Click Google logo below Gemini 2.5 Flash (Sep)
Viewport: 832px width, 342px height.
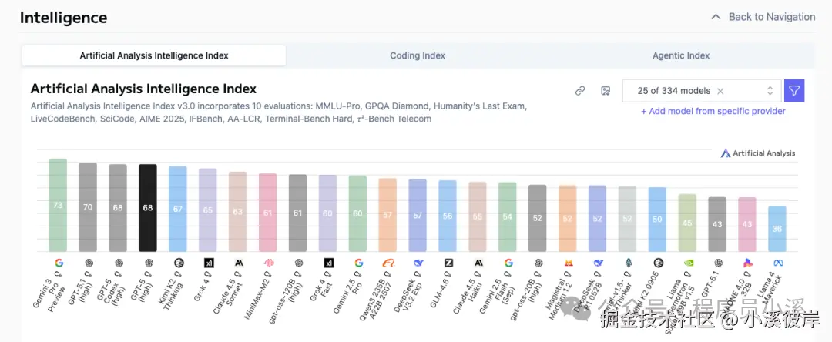508,263
